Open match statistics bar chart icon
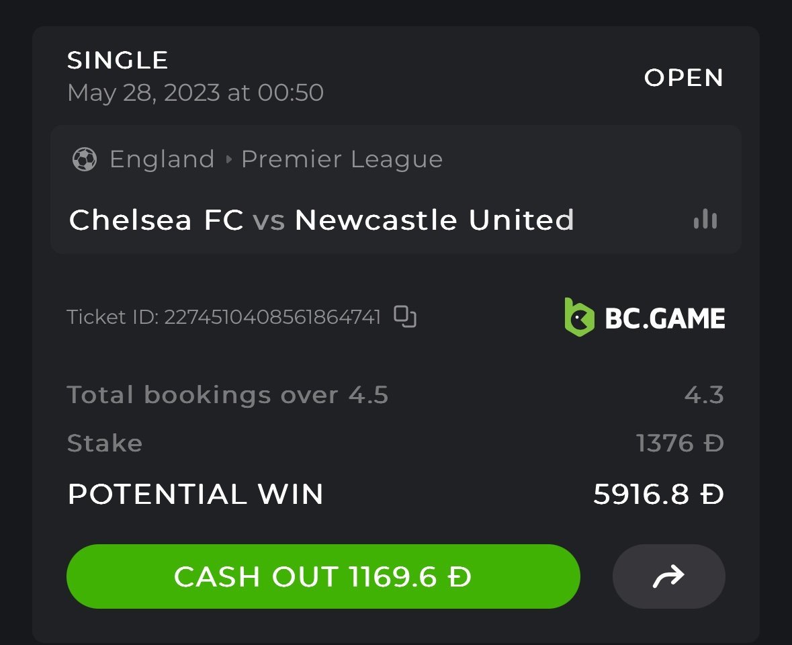The height and width of the screenshot is (645, 792). [705, 219]
